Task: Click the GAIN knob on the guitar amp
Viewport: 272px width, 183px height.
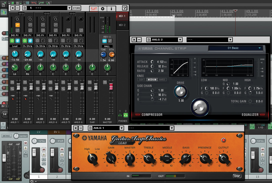Action: [111, 158]
